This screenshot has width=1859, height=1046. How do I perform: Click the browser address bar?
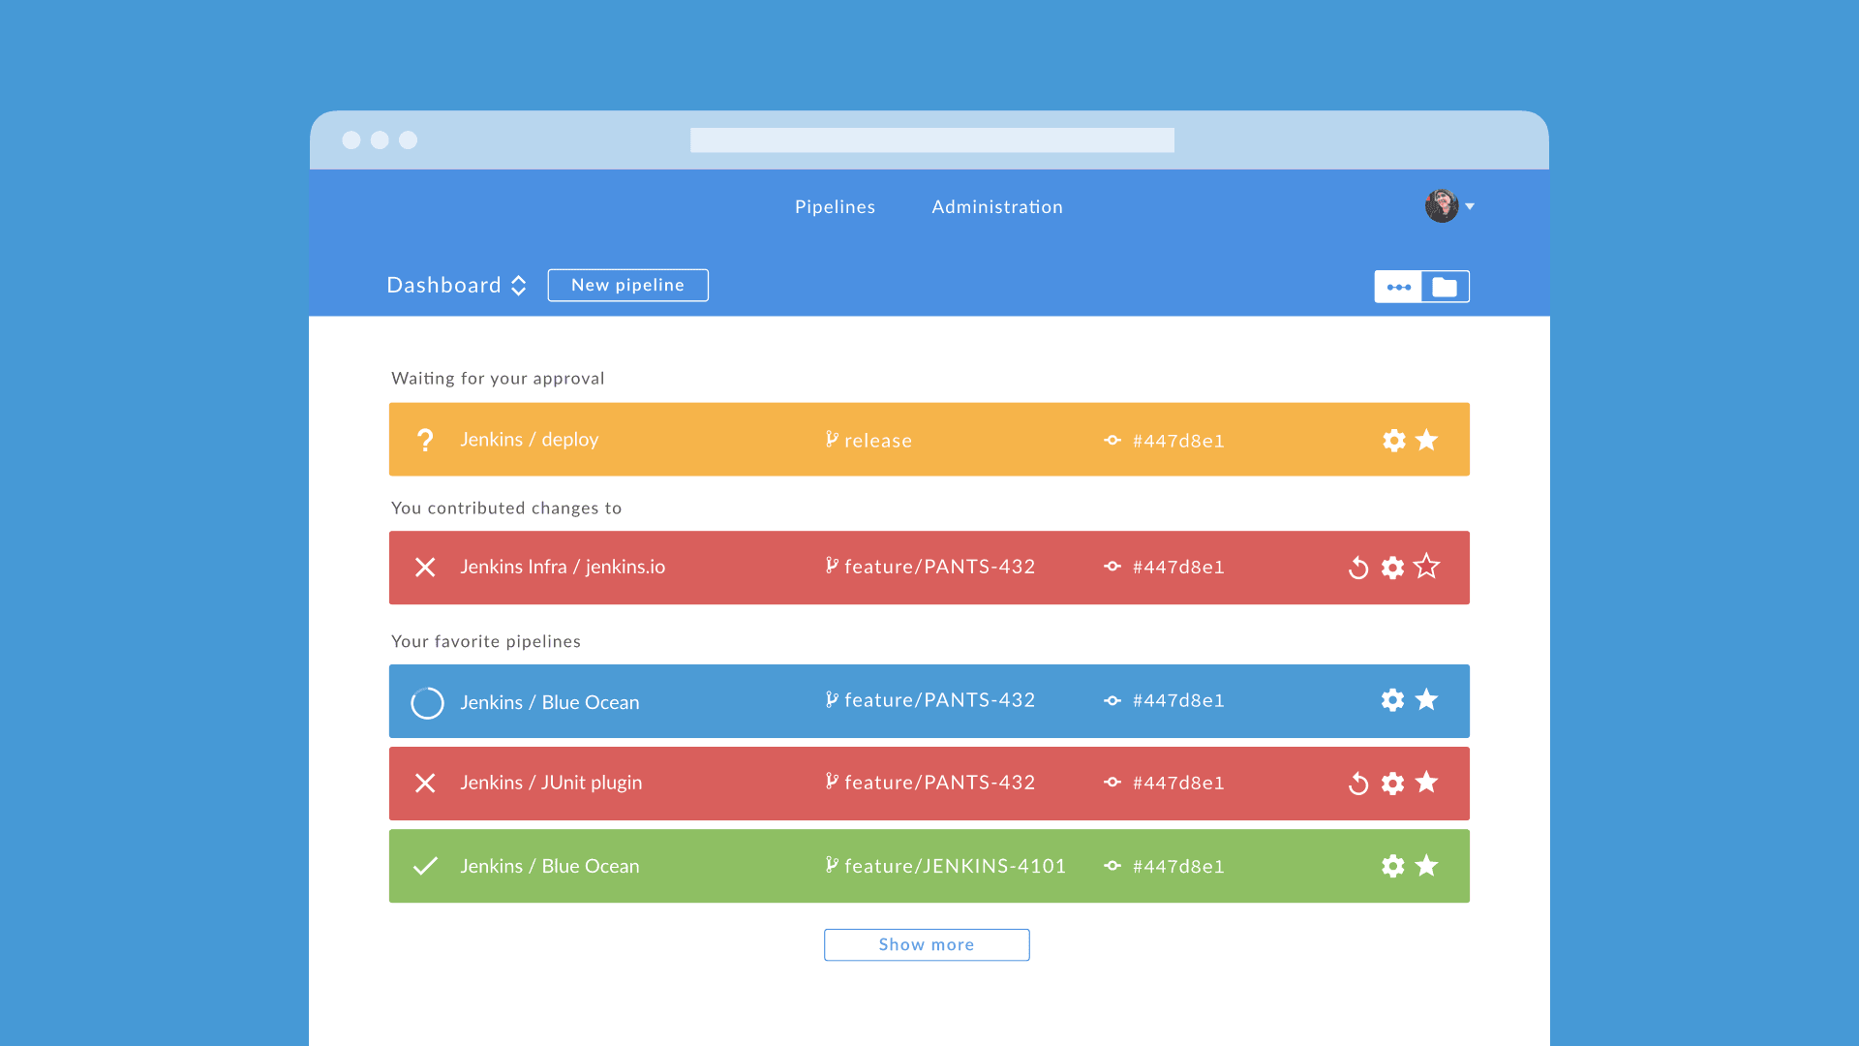tap(929, 139)
